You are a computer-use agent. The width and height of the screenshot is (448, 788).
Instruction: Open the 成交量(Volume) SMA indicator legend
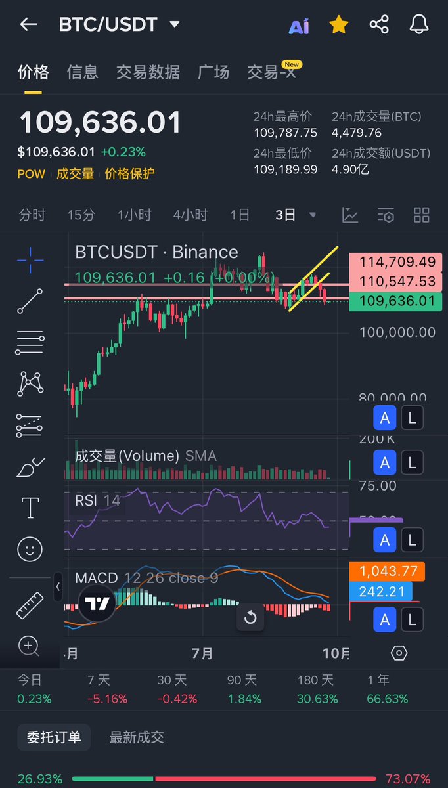pos(145,456)
